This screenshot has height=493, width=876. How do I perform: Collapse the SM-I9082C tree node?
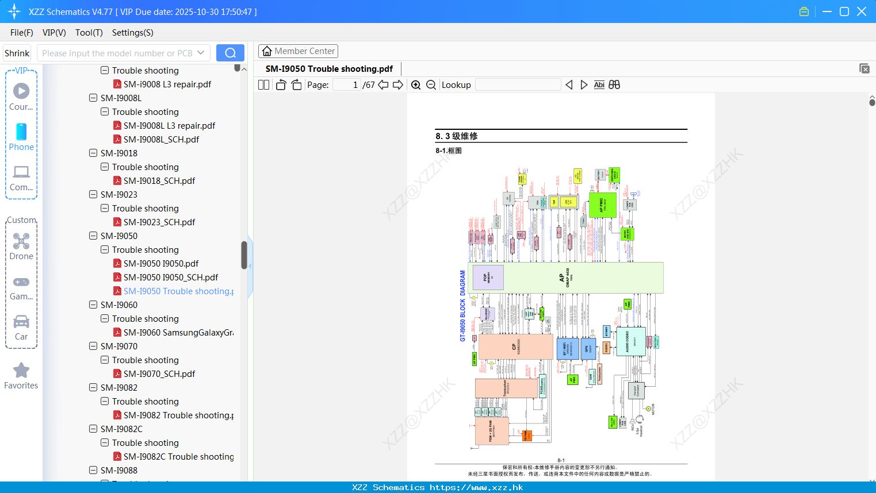(x=93, y=429)
